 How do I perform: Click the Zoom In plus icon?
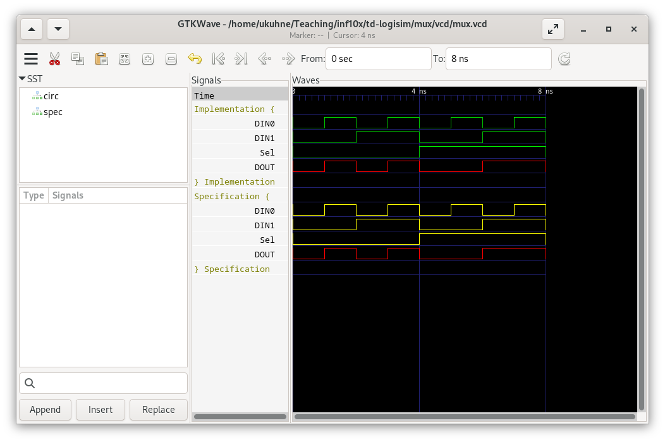[147, 59]
